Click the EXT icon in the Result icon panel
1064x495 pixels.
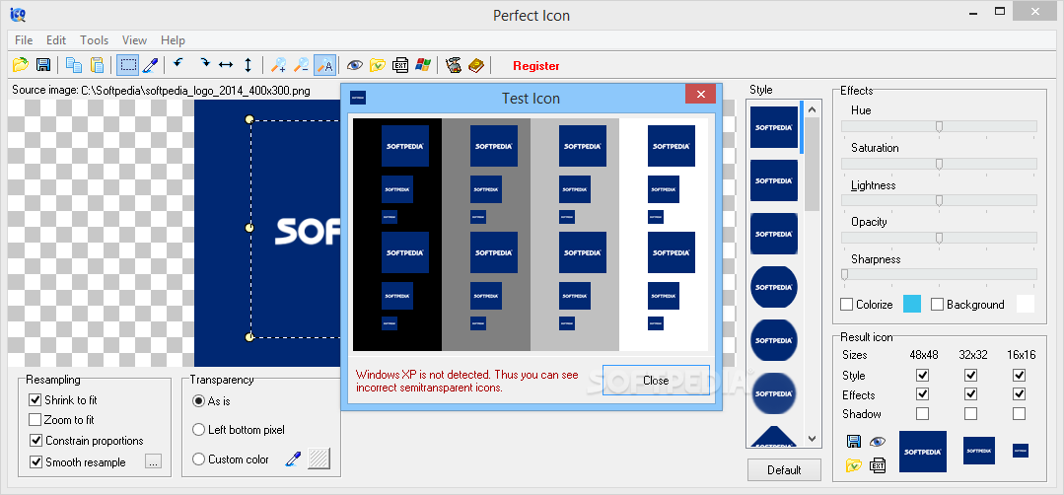878,465
